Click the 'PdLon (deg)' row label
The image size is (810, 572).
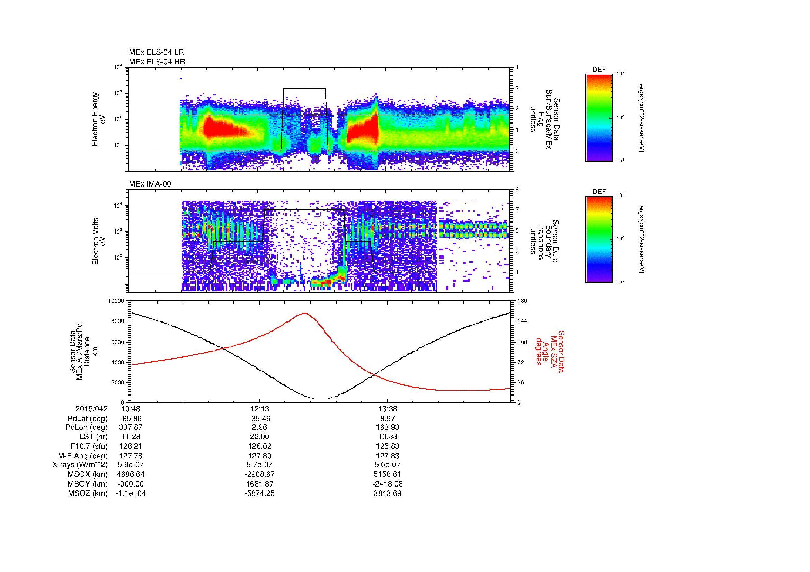(x=88, y=427)
